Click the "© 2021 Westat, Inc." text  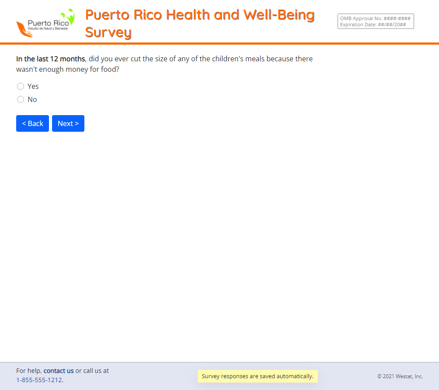pyautogui.click(x=400, y=376)
